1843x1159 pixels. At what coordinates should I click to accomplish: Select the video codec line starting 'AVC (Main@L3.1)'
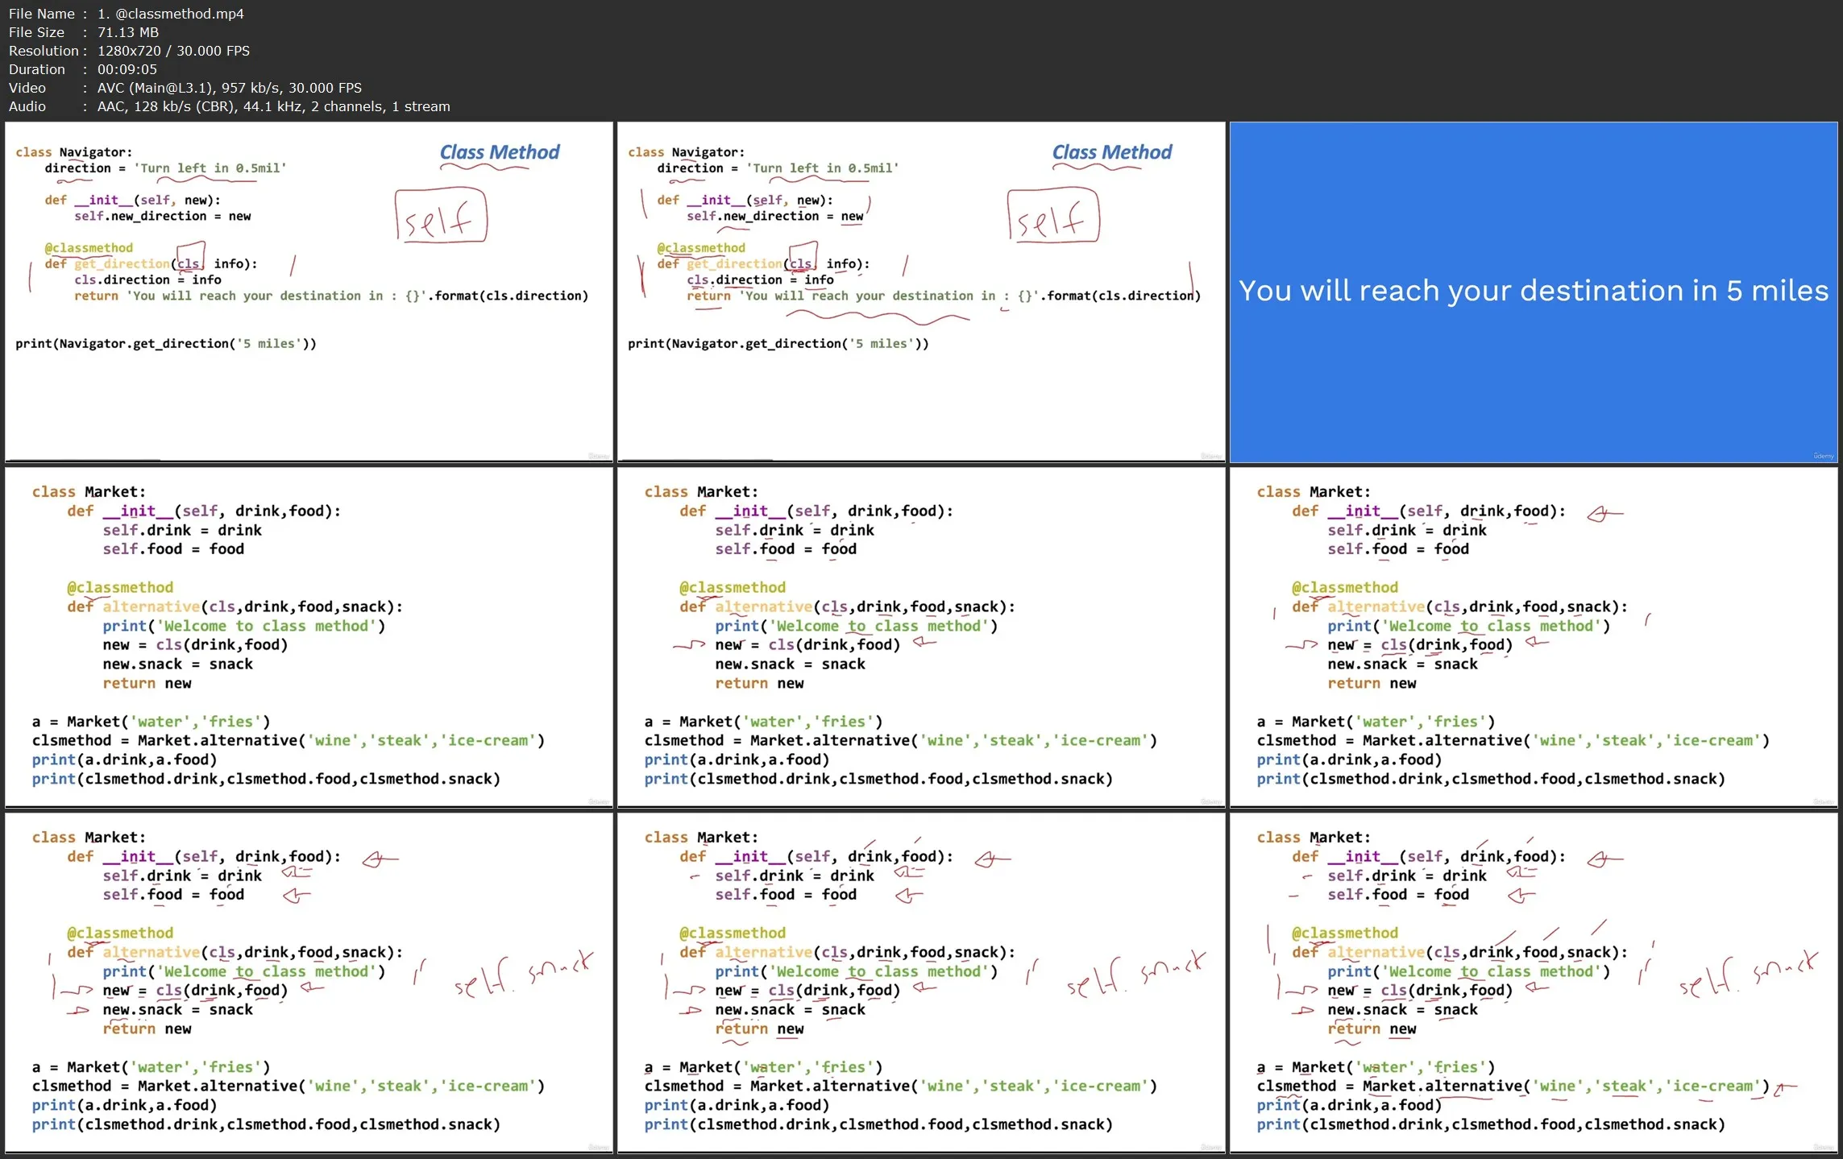[230, 88]
